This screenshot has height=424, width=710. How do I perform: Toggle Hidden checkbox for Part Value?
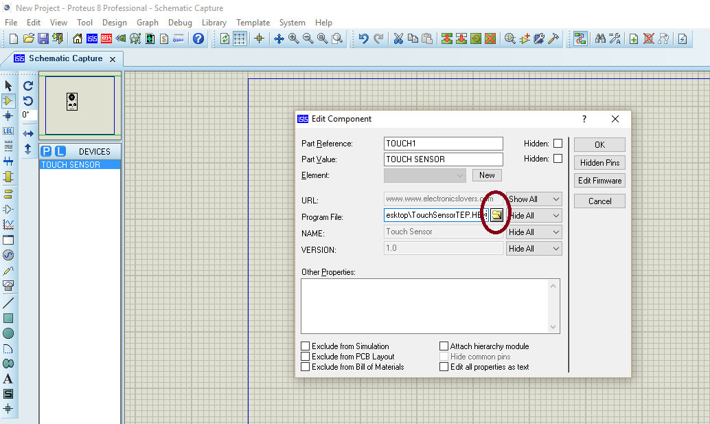click(558, 159)
